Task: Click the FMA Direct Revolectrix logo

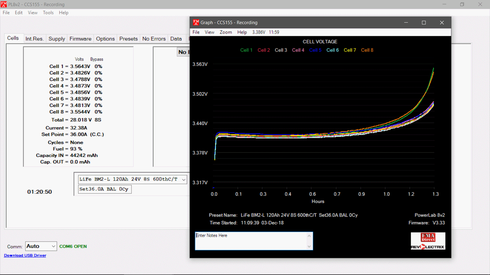Action: tap(428, 241)
